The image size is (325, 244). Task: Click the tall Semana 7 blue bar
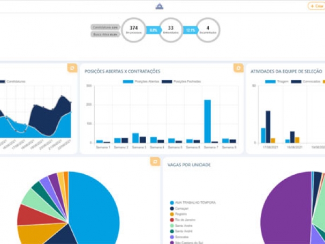tap(207, 121)
